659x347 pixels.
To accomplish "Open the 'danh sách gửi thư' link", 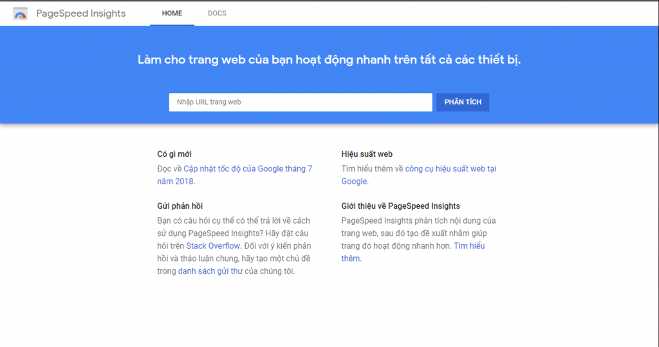I will point(210,271).
